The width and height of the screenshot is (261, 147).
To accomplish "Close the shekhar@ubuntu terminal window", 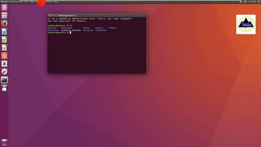I will pos(50,16).
